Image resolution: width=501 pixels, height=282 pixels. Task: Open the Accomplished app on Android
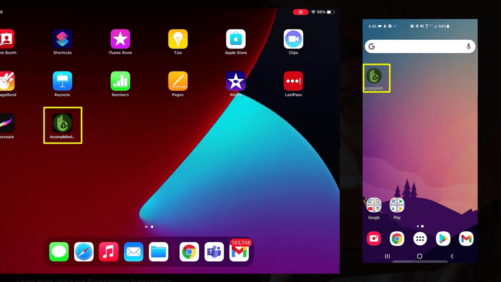pos(375,76)
